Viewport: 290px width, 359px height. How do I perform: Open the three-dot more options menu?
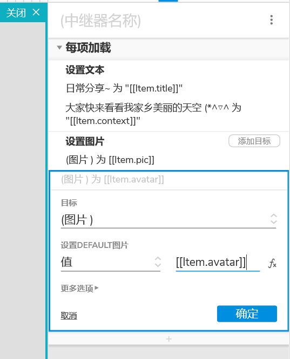pyautogui.click(x=271, y=20)
